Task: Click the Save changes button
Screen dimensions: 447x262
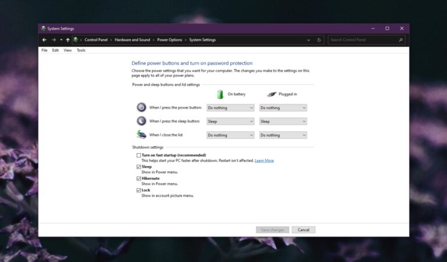Action: click(x=272, y=230)
